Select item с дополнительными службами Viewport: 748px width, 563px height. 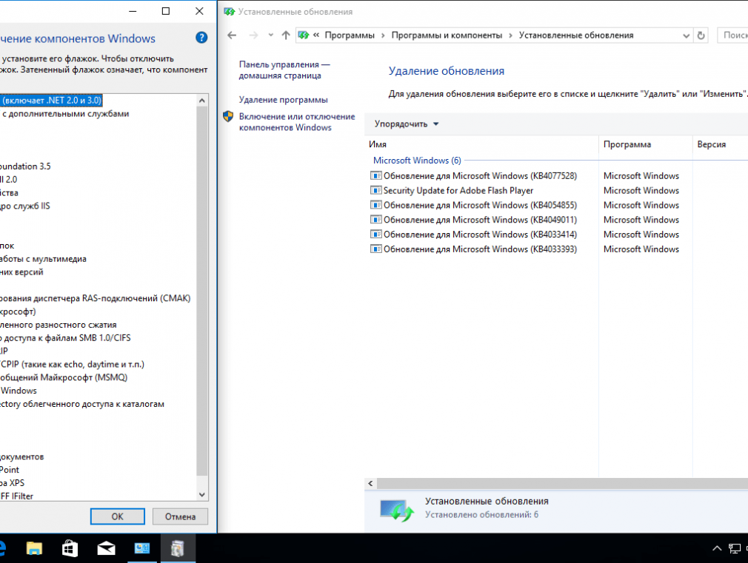[x=65, y=114]
